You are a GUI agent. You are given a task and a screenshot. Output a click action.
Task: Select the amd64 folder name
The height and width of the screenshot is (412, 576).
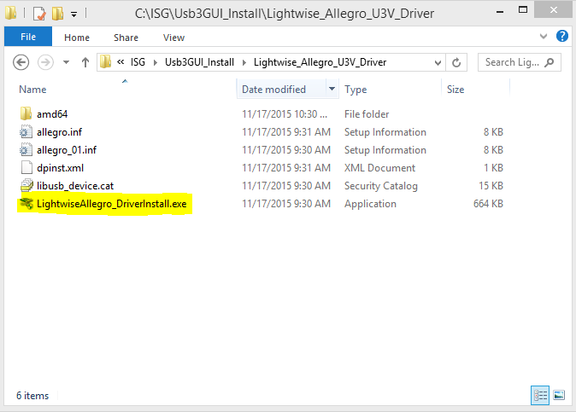coord(52,114)
